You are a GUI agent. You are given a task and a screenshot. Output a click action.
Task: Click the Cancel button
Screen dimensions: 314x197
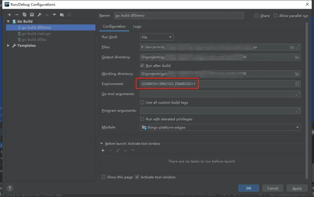273,188
